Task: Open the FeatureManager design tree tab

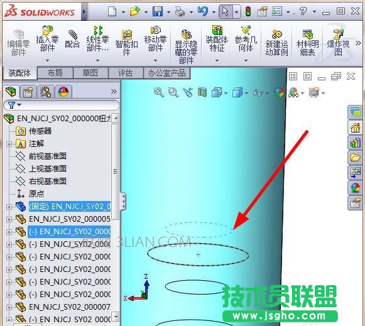Action: pyautogui.click(x=11, y=92)
